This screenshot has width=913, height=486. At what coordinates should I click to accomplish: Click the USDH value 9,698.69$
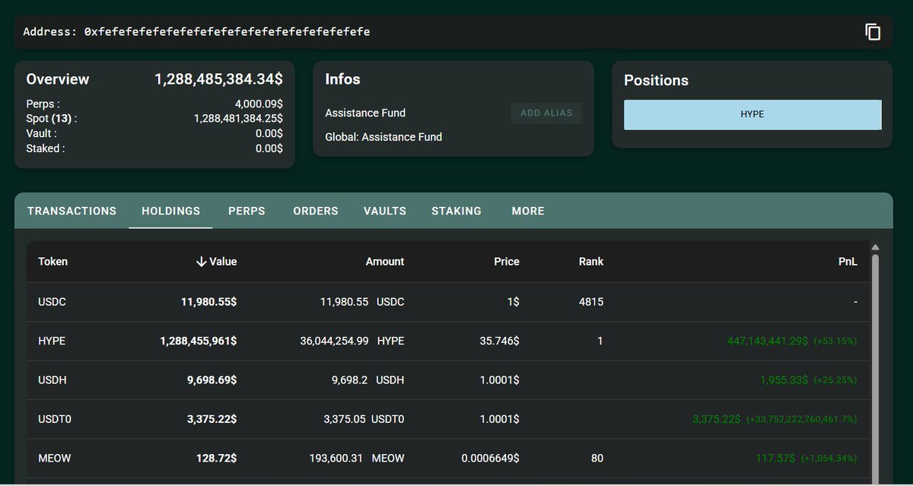pyautogui.click(x=212, y=380)
